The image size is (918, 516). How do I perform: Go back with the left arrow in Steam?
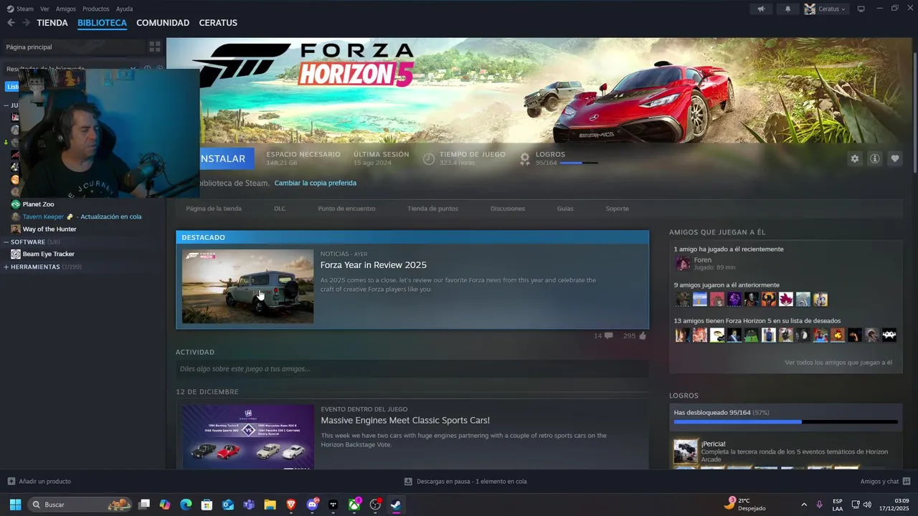coord(11,23)
